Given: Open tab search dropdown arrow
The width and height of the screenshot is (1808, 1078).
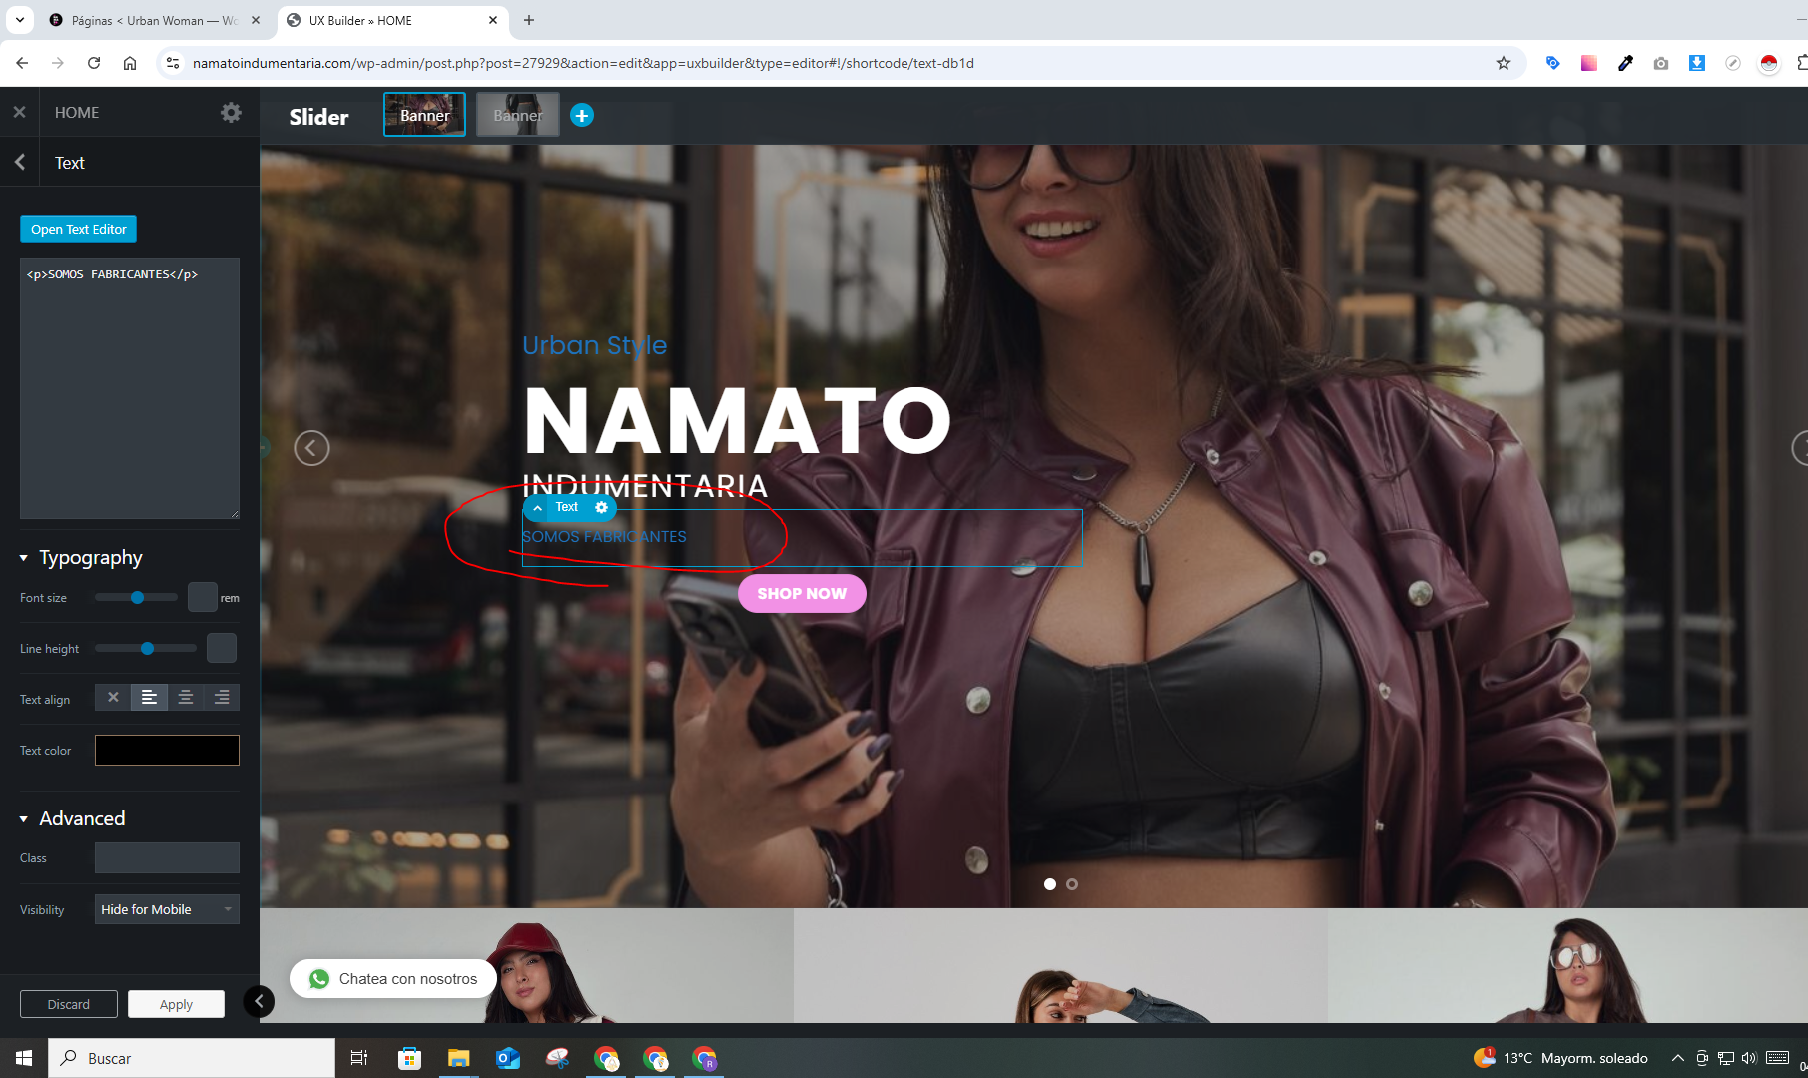Looking at the screenshot, I should [x=19, y=20].
